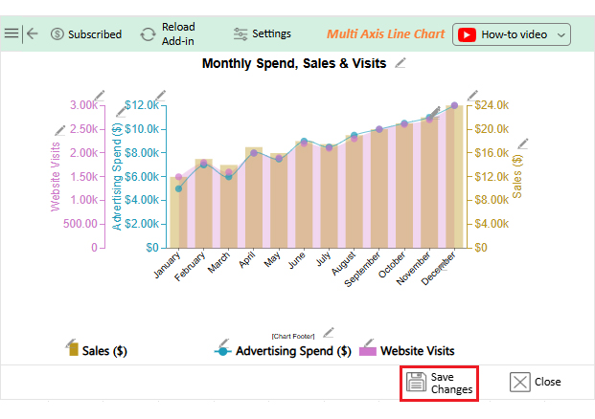Click the Subscribed item
Screen dimensions: 595x419
click(x=85, y=34)
